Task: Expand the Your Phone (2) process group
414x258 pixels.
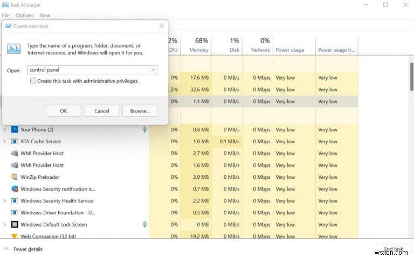Action: tap(4, 129)
